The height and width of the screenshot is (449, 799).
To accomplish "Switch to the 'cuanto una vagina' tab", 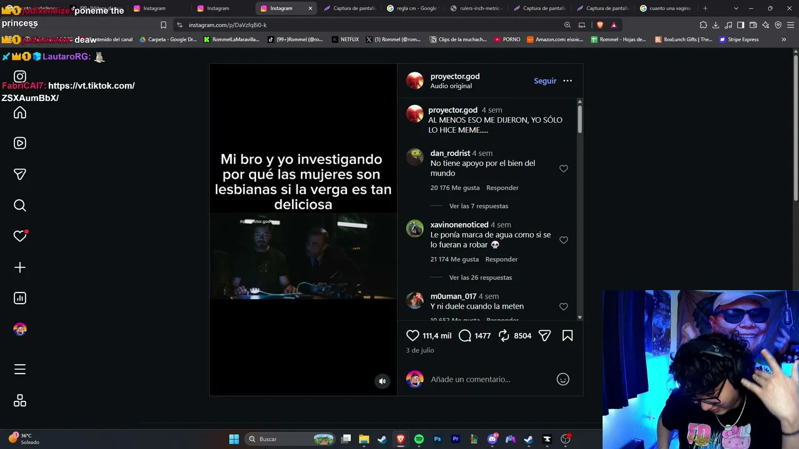I will pos(665,8).
